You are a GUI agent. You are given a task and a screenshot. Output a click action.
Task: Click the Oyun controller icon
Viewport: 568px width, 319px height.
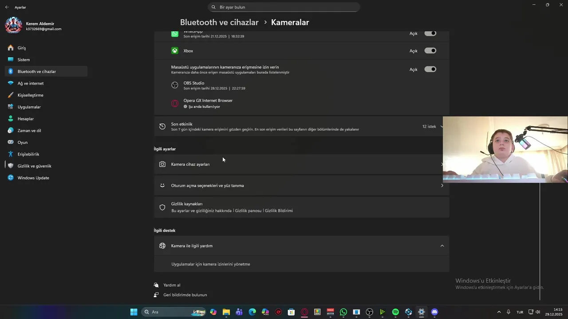[11, 142]
